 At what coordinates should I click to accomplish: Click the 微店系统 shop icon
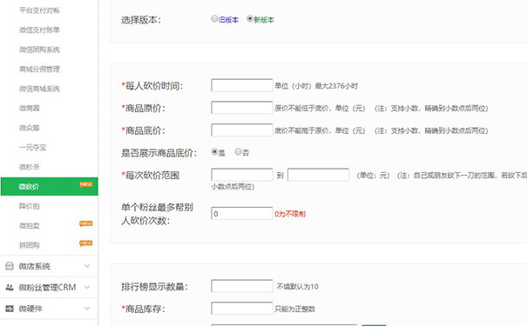tap(10, 266)
